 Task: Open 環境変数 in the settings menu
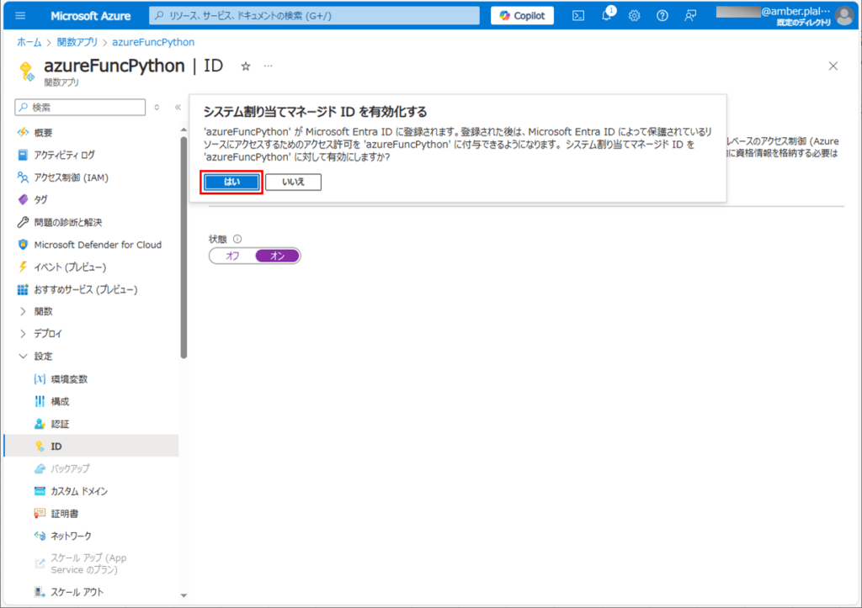(x=69, y=379)
